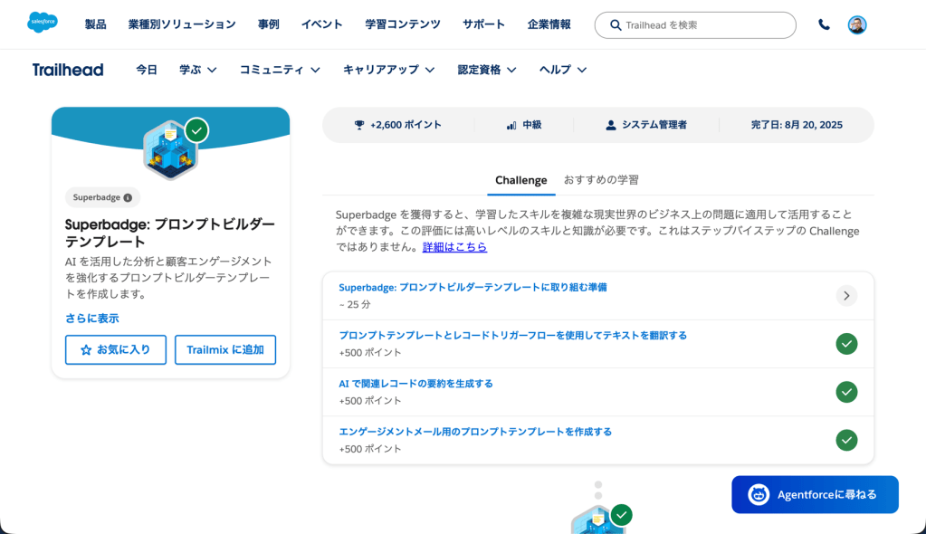This screenshot has width=926, height=534.
Task: Click green checkmark of AI summary row
Action: pos(846,392)
